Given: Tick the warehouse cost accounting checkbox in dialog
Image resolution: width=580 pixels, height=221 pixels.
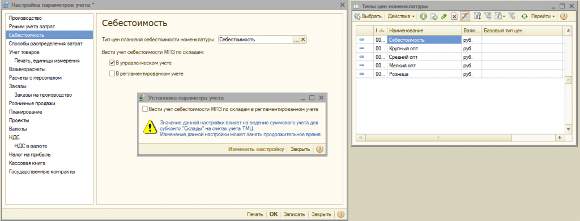Looking at the screenshot, I should [145, 109].
